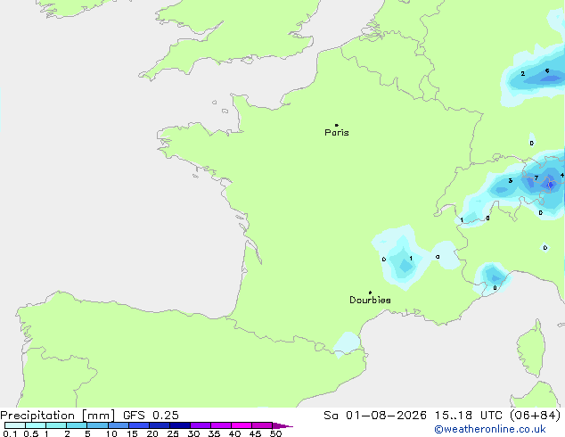Click the '15..18 UTC' time range text
Screen dimensions: 565x437
(469, 416)
